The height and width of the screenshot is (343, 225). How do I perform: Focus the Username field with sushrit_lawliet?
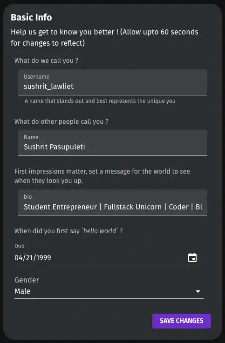113,82
